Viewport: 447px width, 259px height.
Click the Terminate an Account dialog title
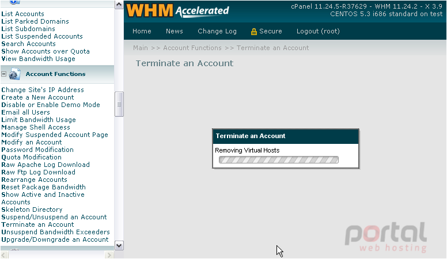coord(251,136)
